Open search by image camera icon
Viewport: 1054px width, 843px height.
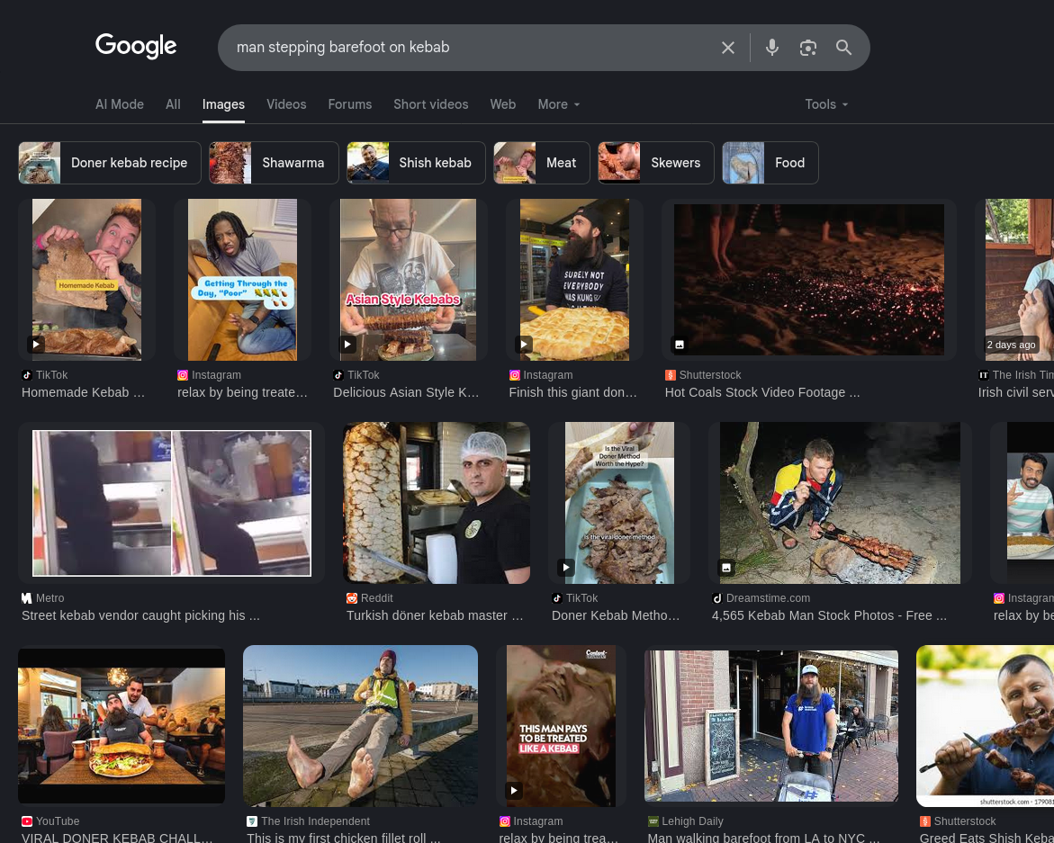point(808,48)
